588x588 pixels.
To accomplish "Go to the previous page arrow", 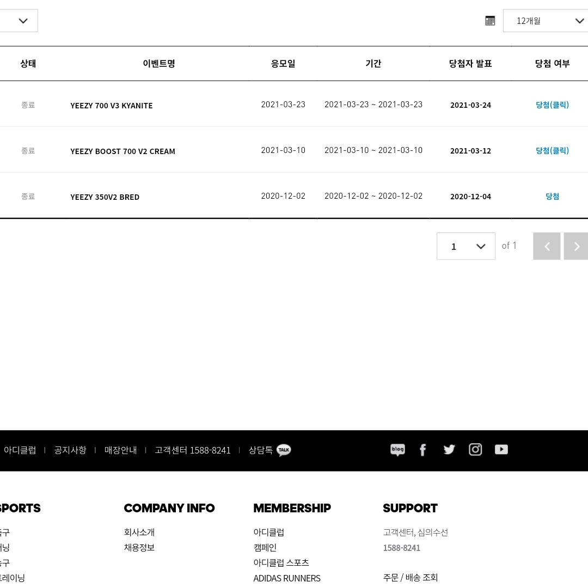I will click(x=547, y=246).
